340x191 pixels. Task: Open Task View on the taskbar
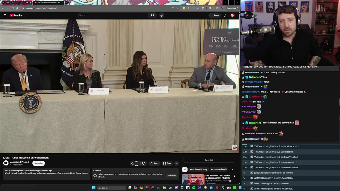tap(129, 188)
